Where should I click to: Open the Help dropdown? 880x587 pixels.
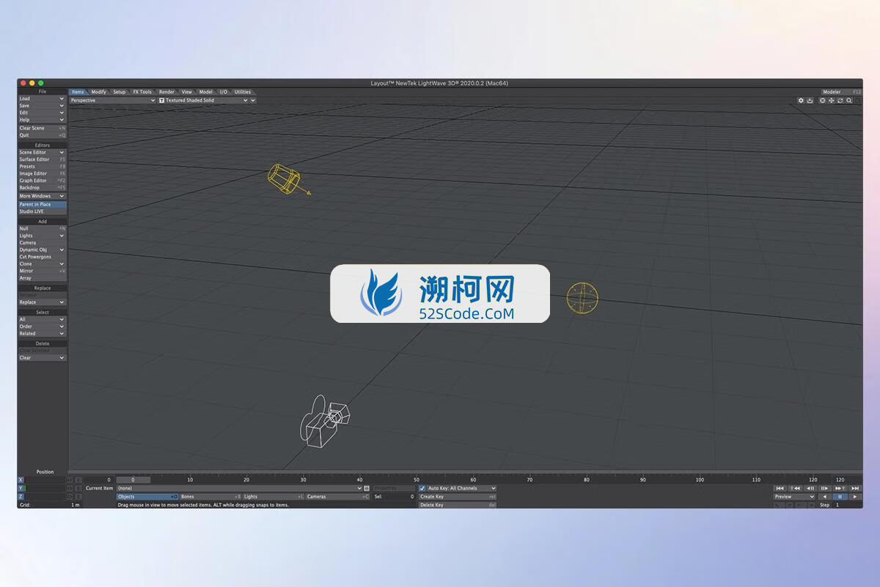[x=43, y=120]
